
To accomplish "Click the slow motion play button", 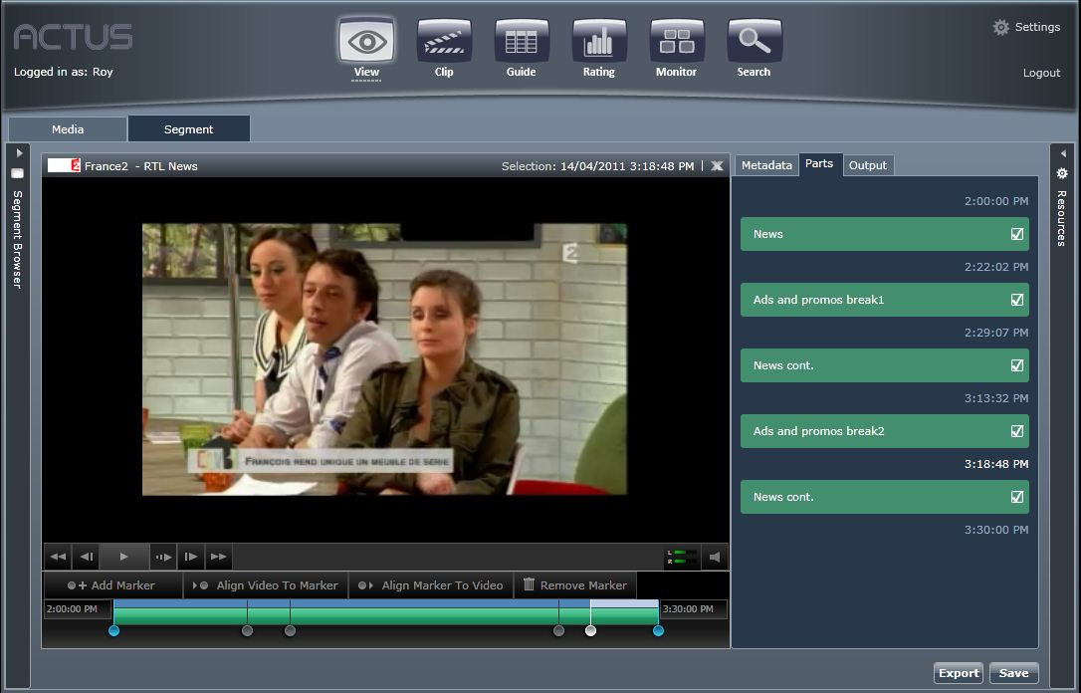I will [x=163, y=557].
